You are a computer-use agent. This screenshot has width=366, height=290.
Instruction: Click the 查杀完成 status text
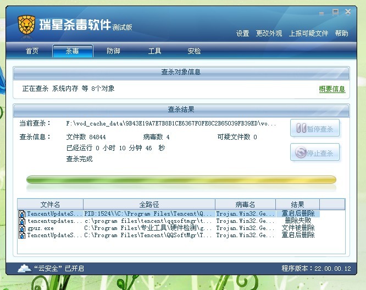click(79, 159)
